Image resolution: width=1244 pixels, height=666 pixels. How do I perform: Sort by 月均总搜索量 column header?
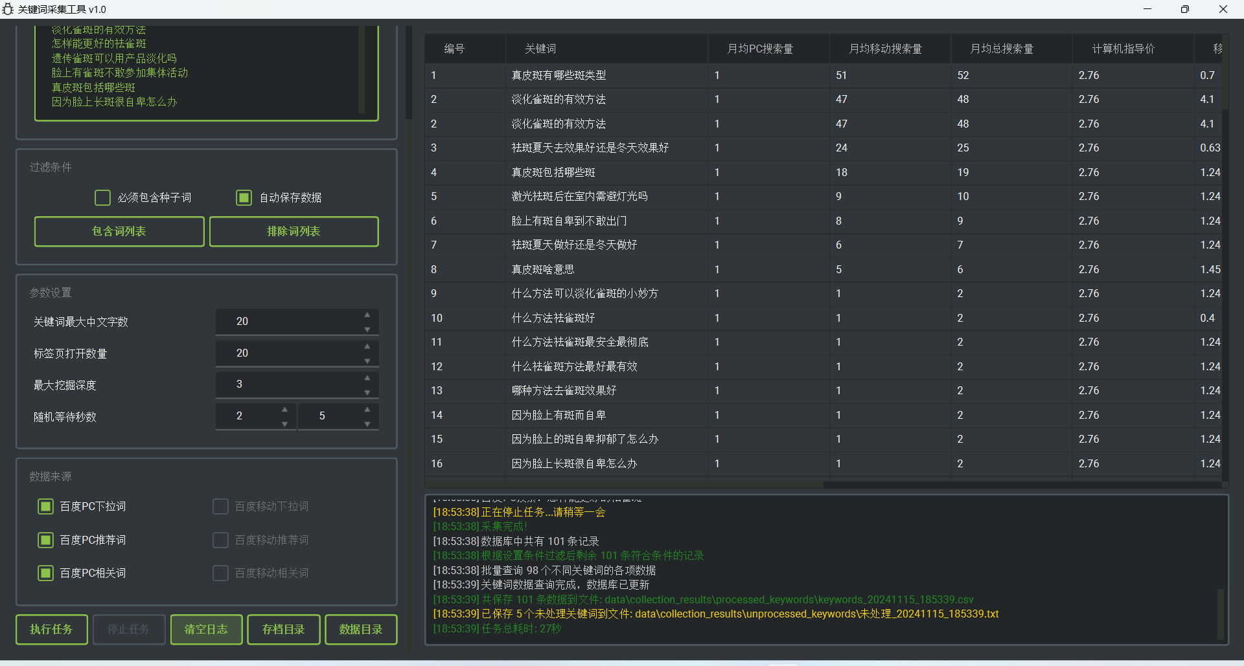click(x=1011, y=49)
